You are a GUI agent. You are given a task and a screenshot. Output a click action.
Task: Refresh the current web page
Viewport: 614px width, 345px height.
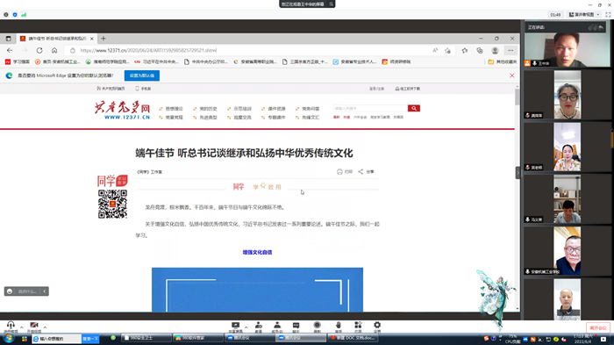39,50
